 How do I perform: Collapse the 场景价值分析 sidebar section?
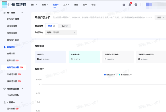pyautogui.click(x=22, y=89)
